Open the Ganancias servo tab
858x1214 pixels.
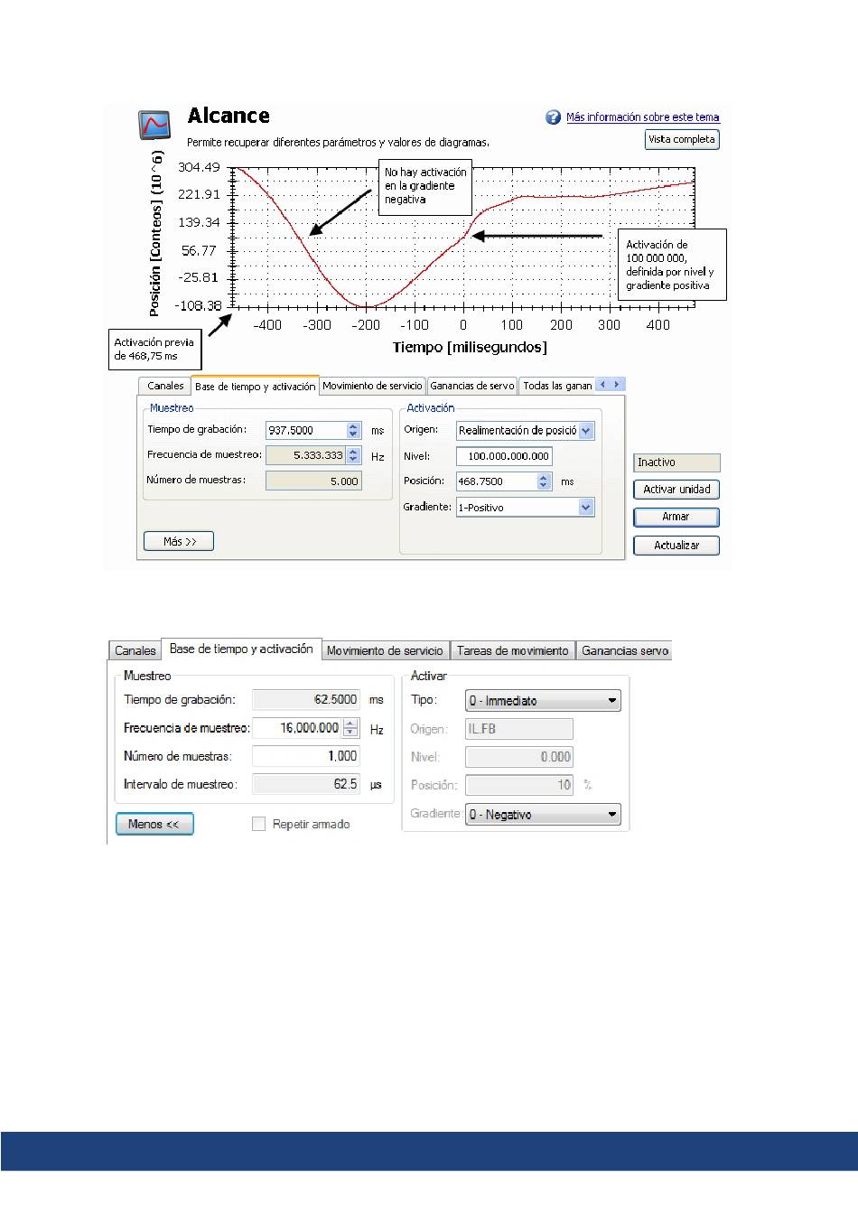coord(625,650)
